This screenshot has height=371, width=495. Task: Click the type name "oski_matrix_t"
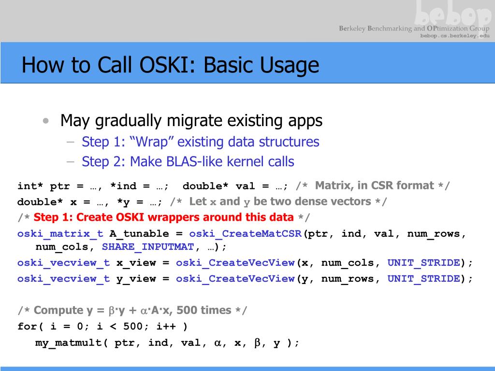coord(60,234)
